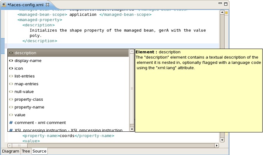The height and width of the screenshot is (155, 263).
Task: Choose the property-class proposal
Action: click(x=68, y=99)
